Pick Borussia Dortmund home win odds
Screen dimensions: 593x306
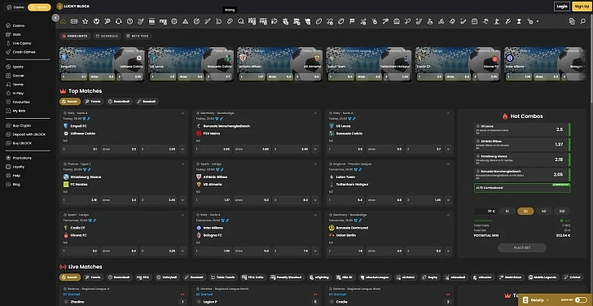(345, 251)
